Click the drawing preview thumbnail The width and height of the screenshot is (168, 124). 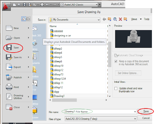pos(133,39)
